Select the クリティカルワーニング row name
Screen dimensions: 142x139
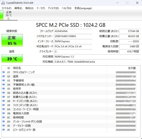point(24,72)
